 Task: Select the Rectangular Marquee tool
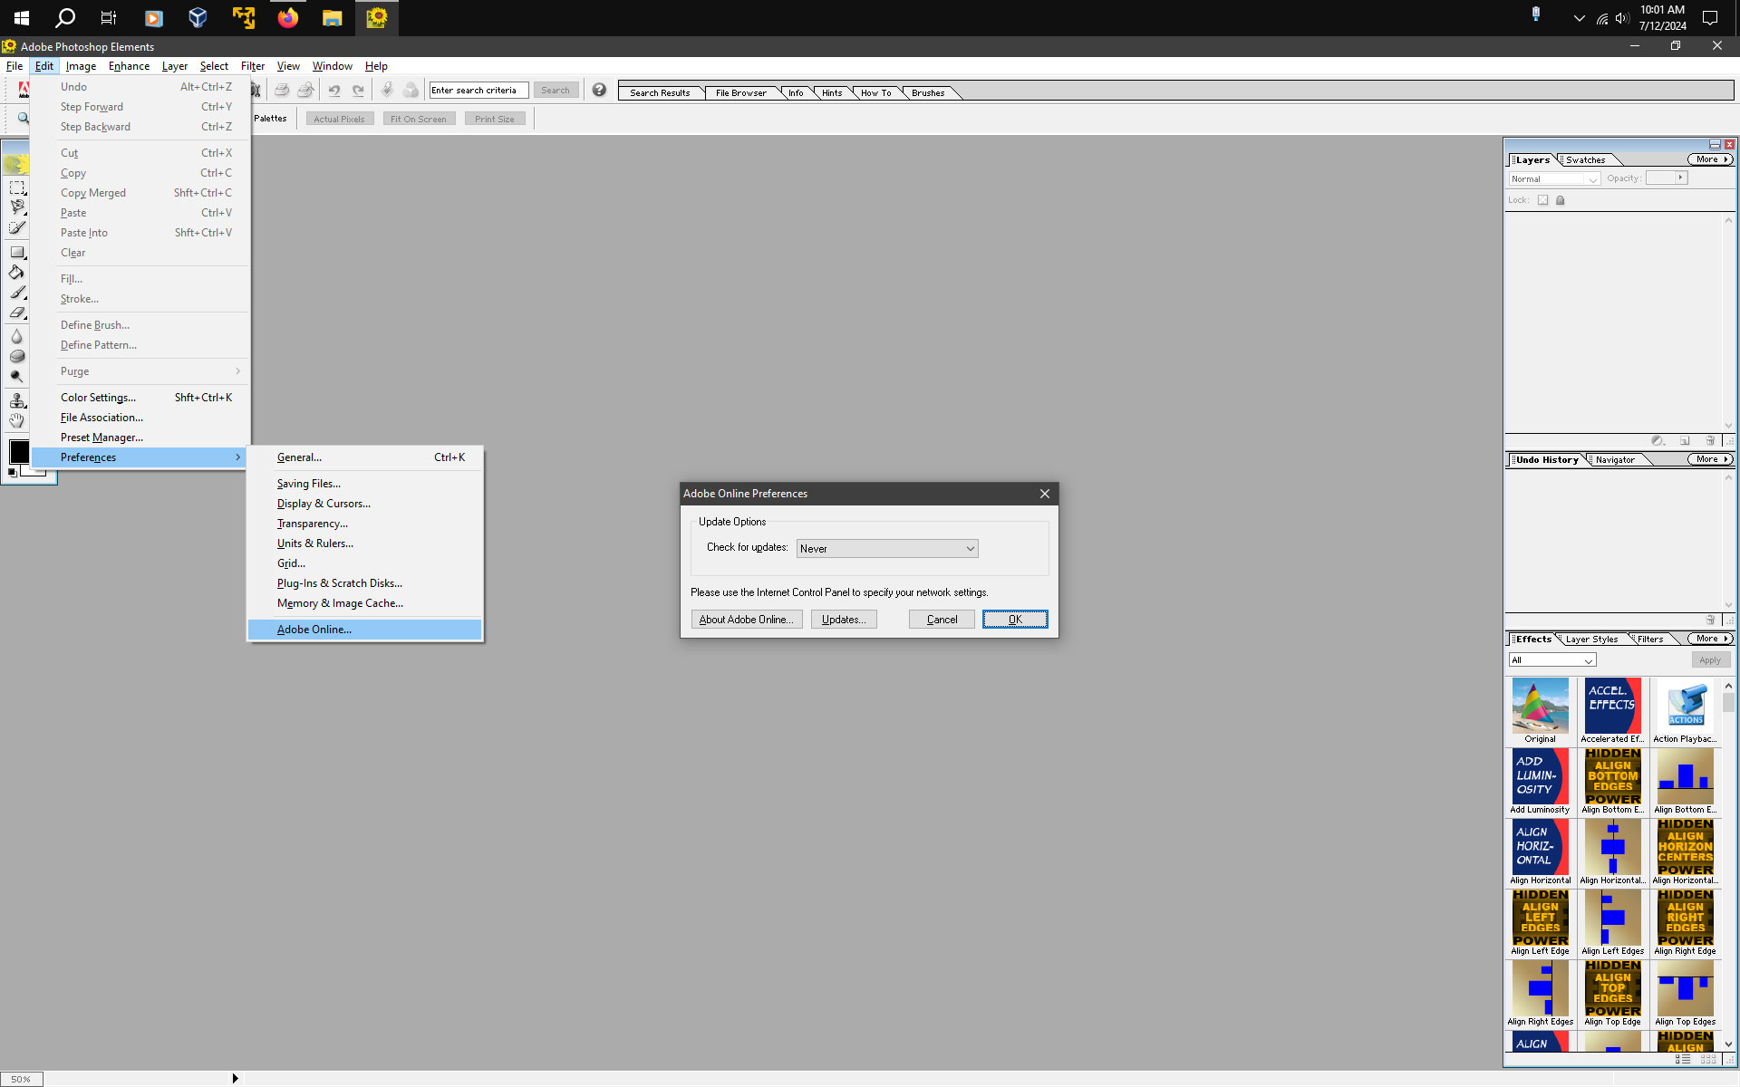[x=17, y=188]
